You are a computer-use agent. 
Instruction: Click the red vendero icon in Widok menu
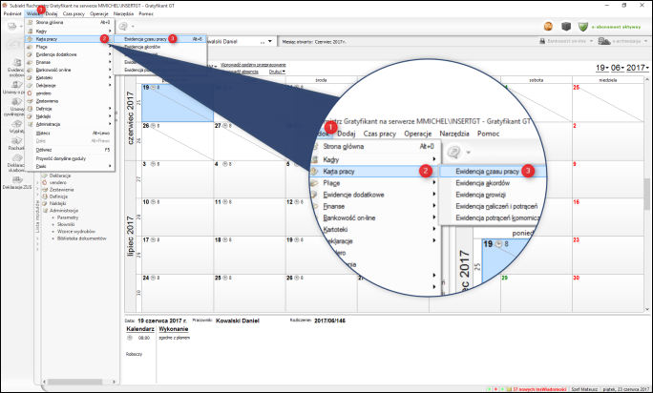point(30,93)
